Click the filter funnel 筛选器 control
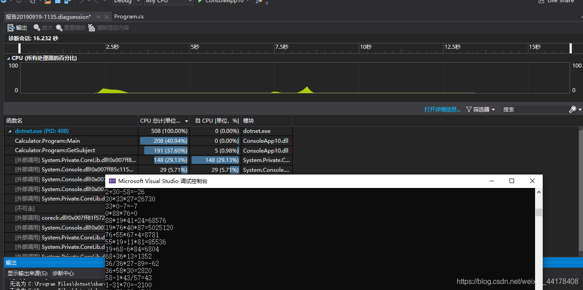The width and height of the screenshot is (583, 290). (x=480, y=109)
